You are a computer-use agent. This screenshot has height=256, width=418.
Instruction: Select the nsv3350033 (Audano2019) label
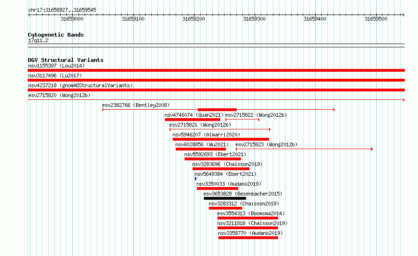pos(229,184)
